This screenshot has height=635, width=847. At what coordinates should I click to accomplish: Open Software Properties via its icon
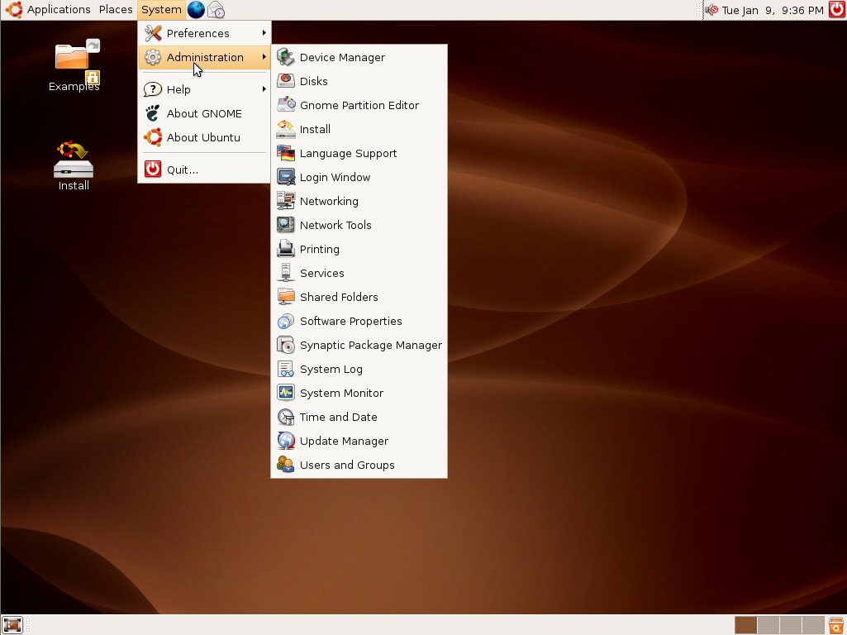coord(286,321)
